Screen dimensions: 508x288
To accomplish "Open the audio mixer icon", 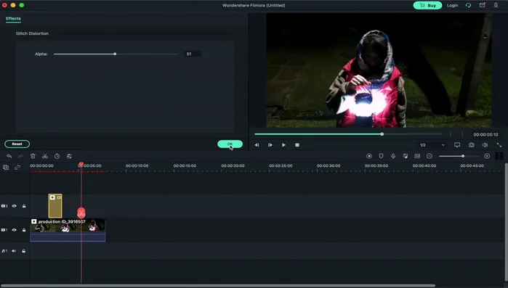I will 406,156.
